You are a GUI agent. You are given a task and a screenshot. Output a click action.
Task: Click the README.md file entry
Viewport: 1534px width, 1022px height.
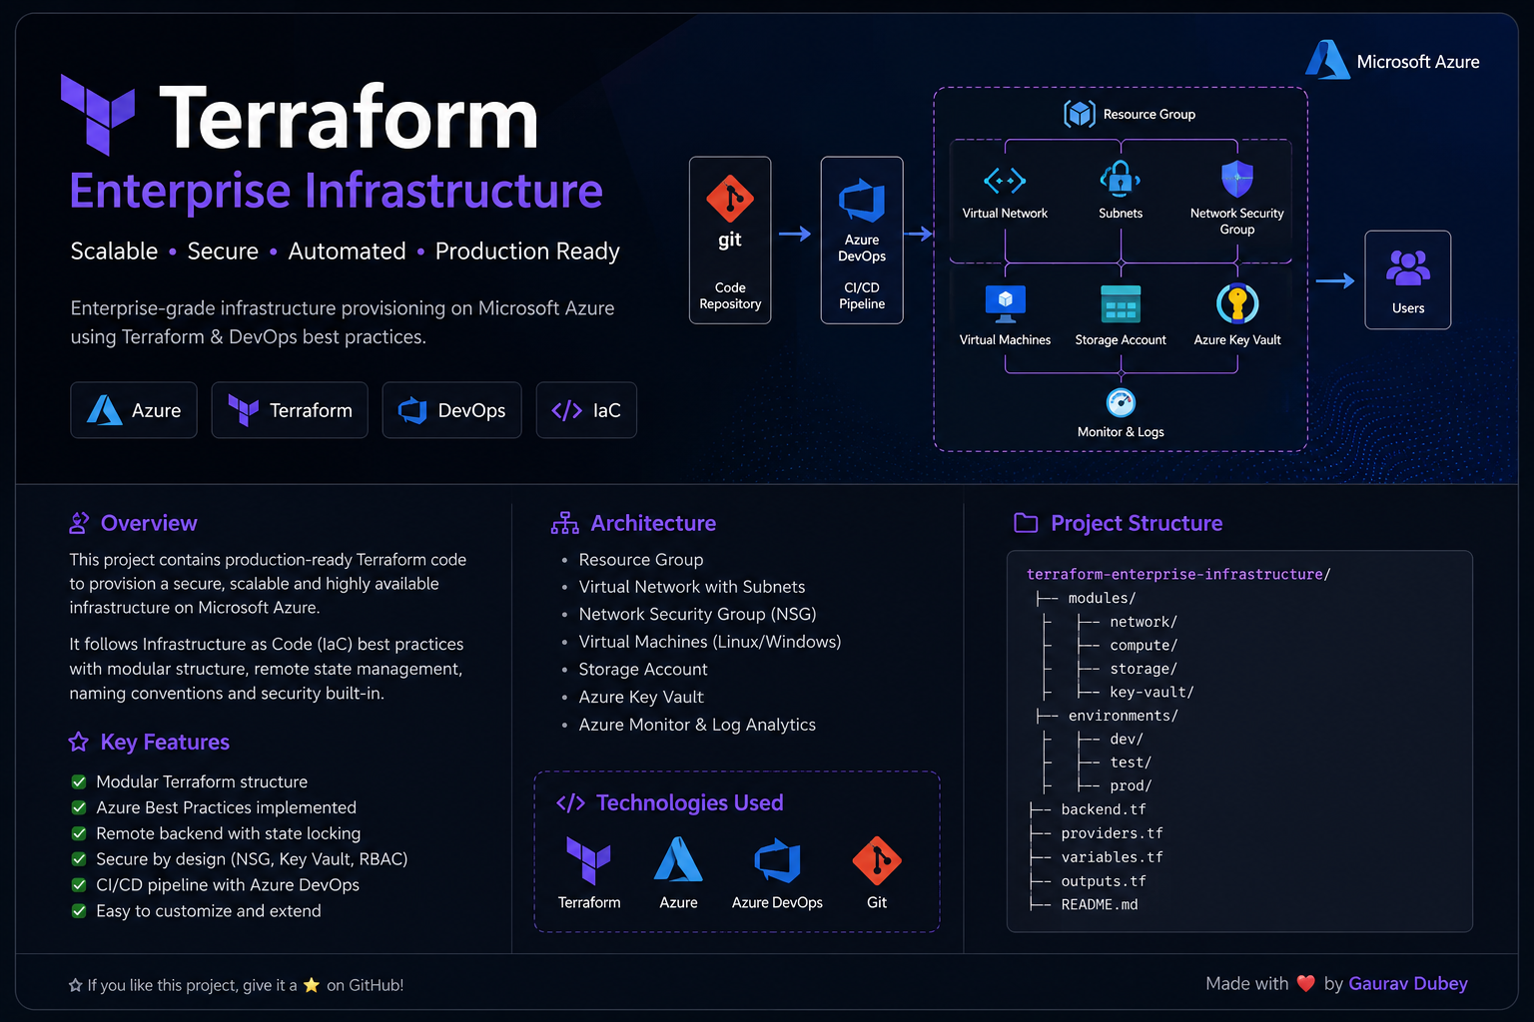click(1100, 904)
